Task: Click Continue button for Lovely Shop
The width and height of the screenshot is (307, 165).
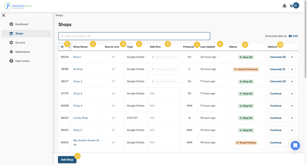Action: tap(278, 118)
